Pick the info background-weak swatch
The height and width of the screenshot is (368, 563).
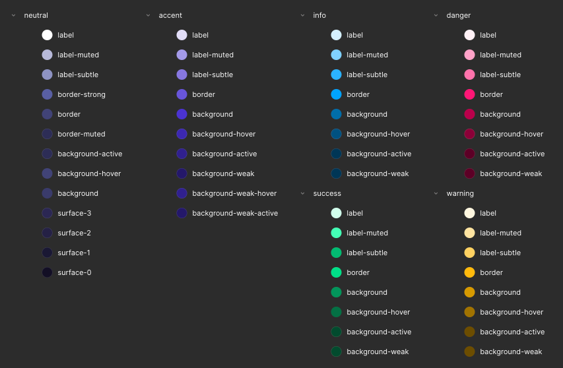coord(336,173)
